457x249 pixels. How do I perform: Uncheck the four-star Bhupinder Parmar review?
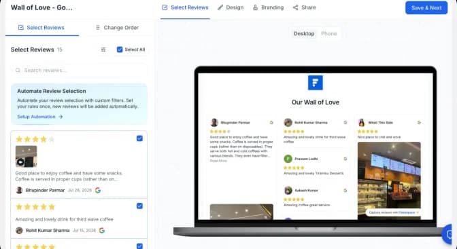pyautogui.click(x=139, y=138)
